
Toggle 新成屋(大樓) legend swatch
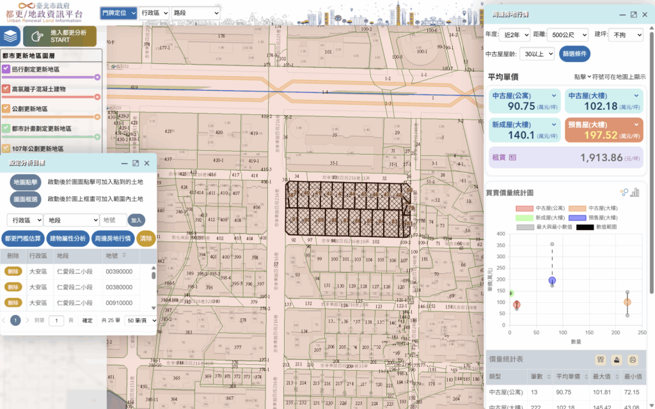(525, 217)
